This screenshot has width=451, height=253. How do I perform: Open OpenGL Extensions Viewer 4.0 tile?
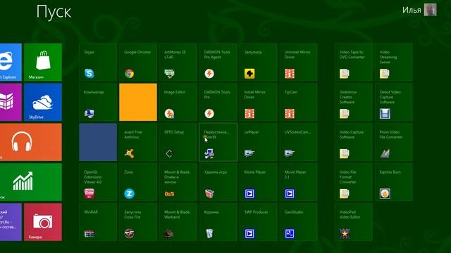point(98,182)
